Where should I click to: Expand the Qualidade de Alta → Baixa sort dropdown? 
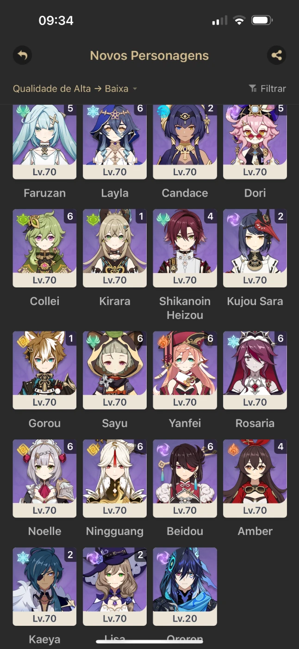(x=75, y=89)
